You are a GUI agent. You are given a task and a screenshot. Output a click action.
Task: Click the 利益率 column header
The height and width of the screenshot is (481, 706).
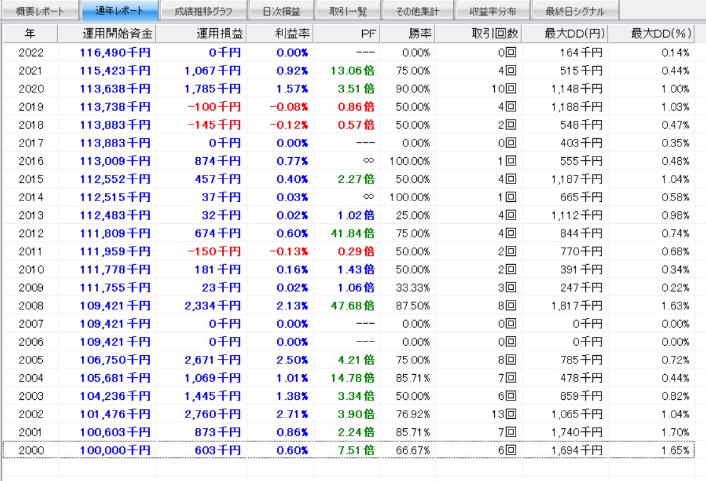click(280, 33)
